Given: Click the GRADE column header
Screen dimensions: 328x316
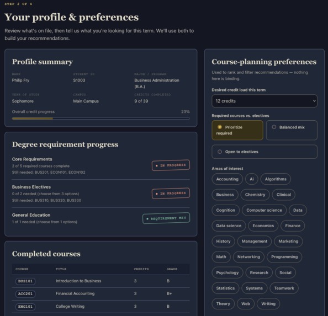Looking at the screenshot, I should [172, 269].
